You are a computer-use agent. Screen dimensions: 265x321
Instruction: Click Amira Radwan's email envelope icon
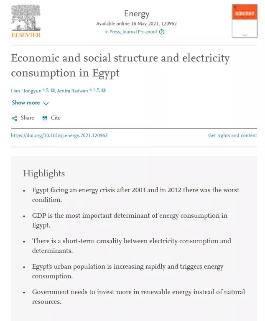pos(103,90)
